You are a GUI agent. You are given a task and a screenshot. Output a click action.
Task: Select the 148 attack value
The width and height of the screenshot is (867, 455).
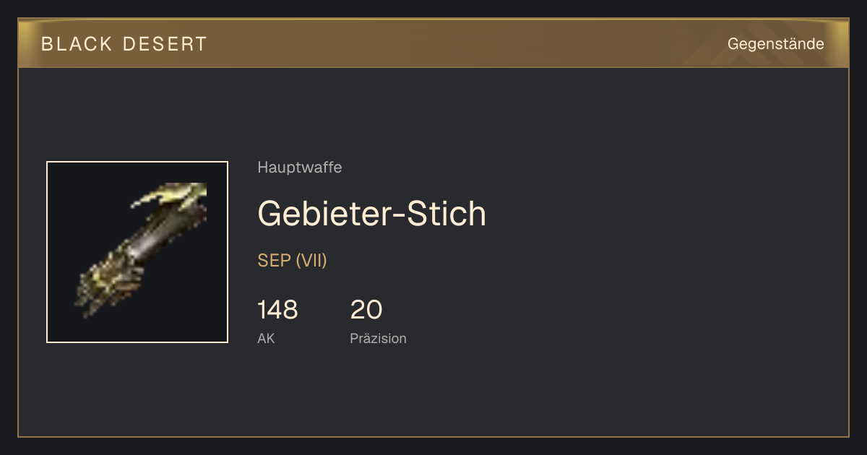[x=277, y=310]
